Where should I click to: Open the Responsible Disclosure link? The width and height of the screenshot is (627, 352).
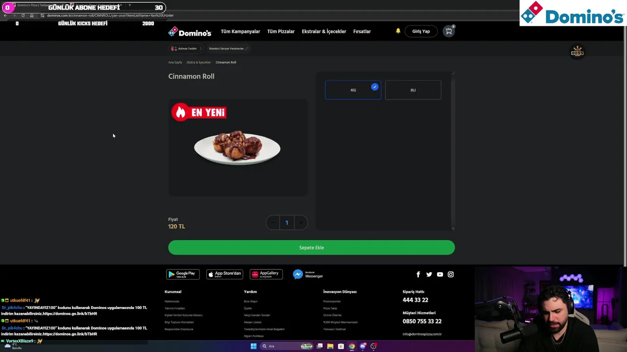tap(179, 329)
